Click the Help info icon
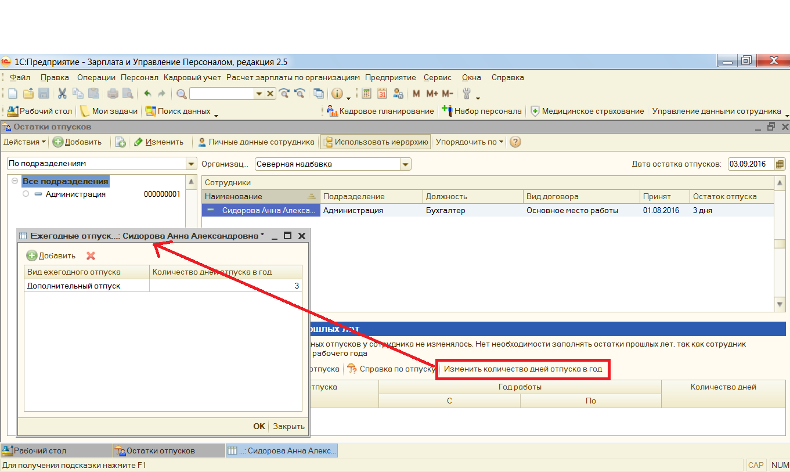Screen dimensions: 790x472 click(x=337, y=93)
